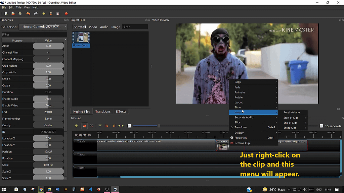
Task: Import files using the plus icon
Action: (44, 13)
